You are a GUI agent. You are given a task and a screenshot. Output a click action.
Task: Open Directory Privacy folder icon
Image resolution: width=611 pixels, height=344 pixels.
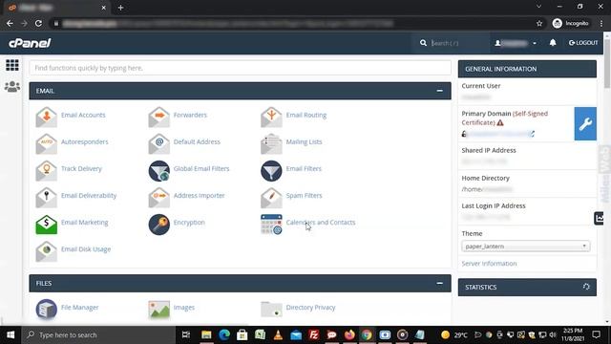coord(271,310)
